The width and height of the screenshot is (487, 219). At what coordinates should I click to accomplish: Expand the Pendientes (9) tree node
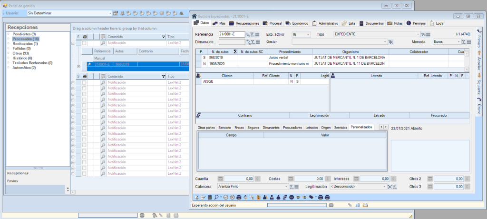point(8,34)
